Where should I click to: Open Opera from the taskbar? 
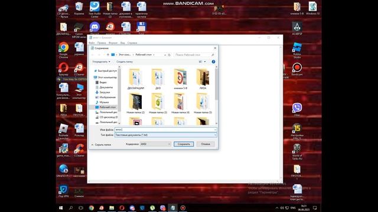(x=122, y=208)
